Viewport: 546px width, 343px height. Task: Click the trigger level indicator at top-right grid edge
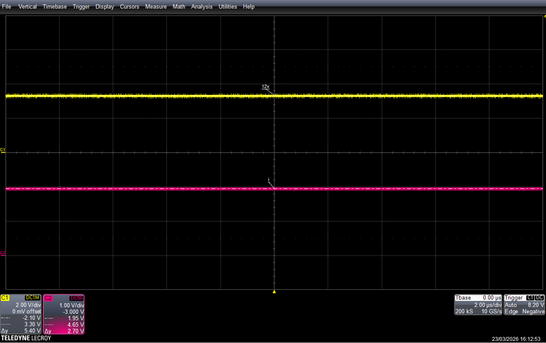click(x=544, y=16)
